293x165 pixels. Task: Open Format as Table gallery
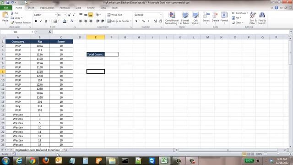pos(185,18)
